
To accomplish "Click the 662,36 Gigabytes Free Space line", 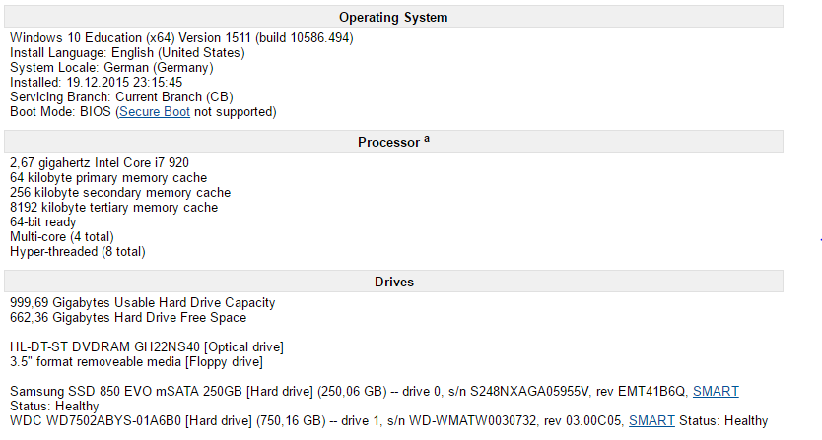I will 128,317.
